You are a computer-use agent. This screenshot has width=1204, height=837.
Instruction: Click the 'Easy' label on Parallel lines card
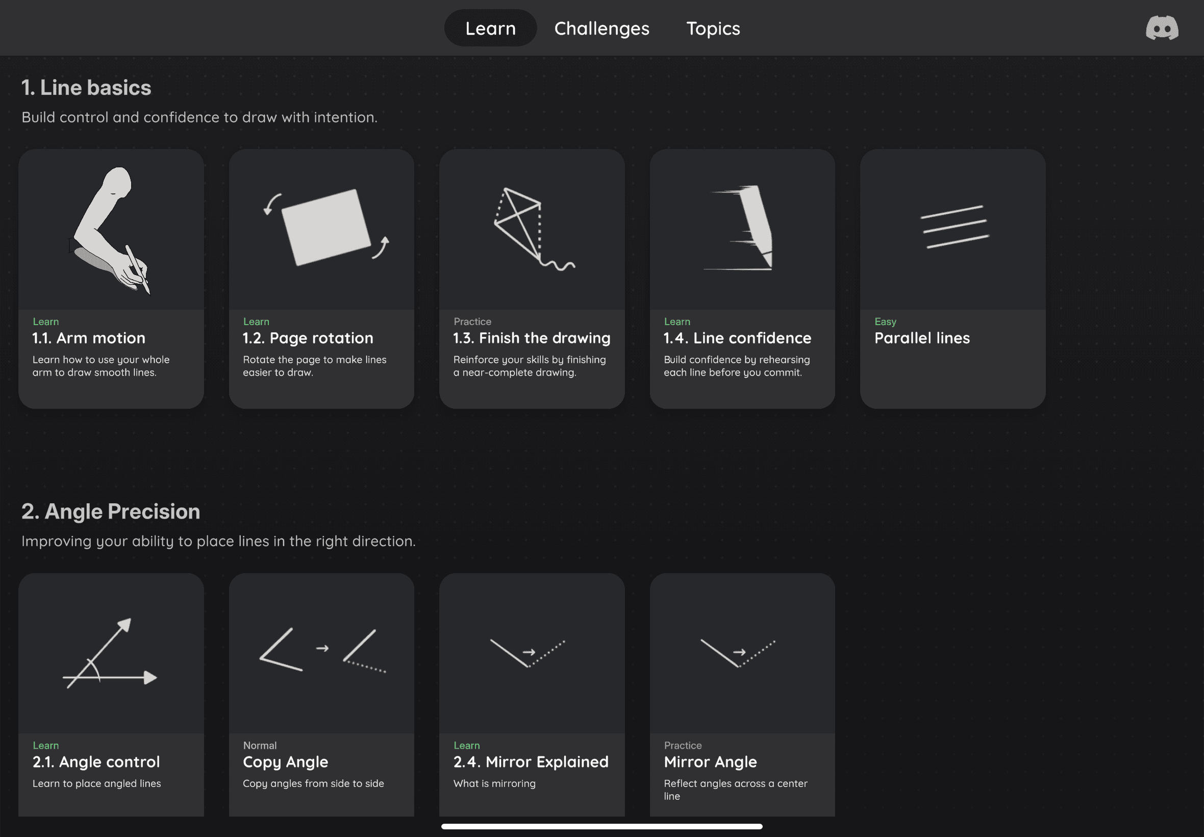(885, 322)
